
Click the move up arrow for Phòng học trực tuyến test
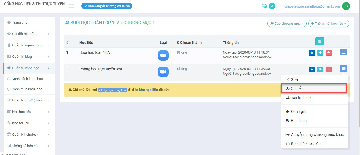[x=320, y=69]
